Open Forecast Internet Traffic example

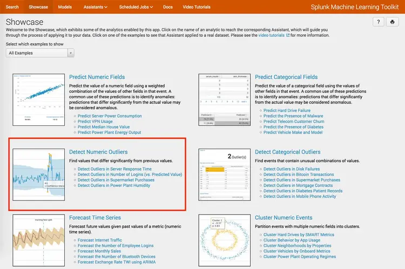[100, 240]
